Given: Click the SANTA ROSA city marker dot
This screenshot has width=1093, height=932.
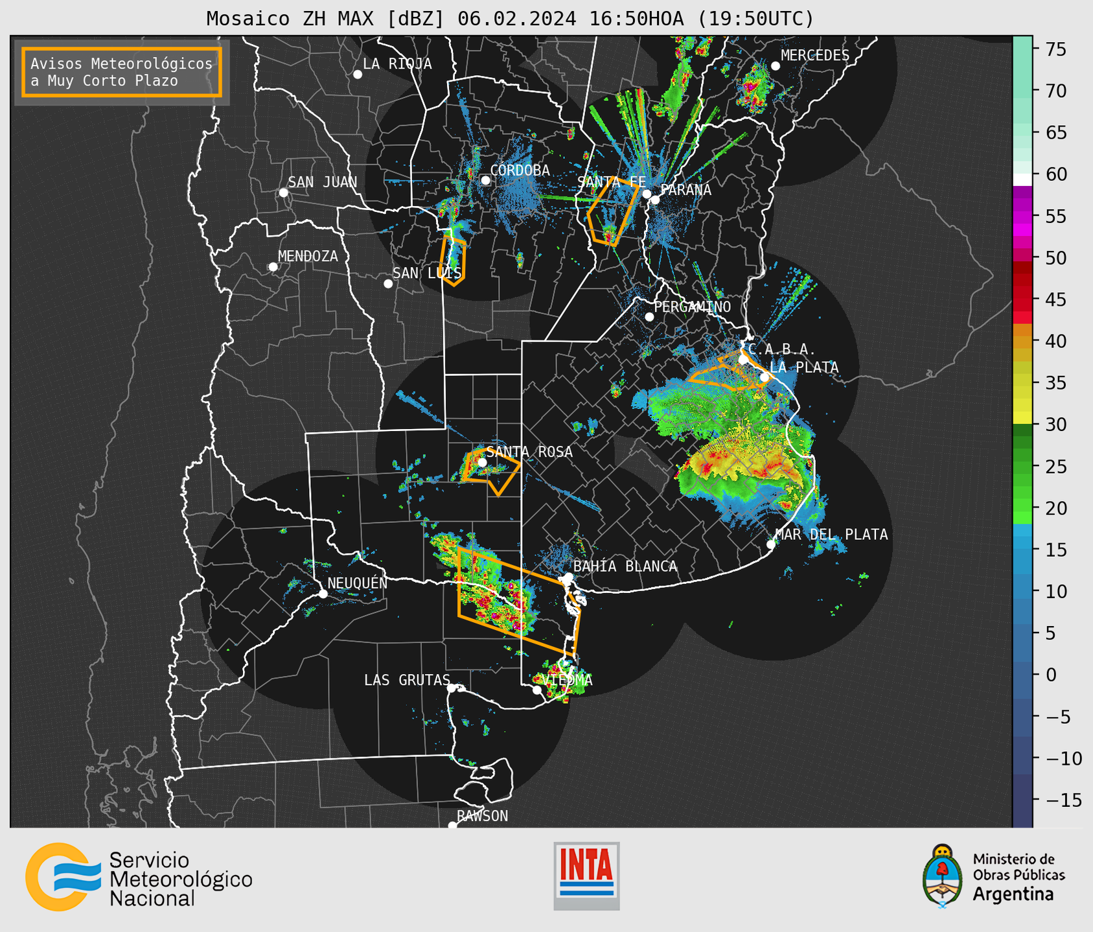Looking at the screenshot, I should point(482,462).
